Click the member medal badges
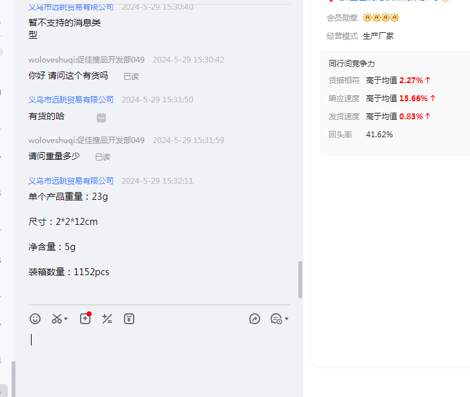470x397 pixels. pos(381,17)
